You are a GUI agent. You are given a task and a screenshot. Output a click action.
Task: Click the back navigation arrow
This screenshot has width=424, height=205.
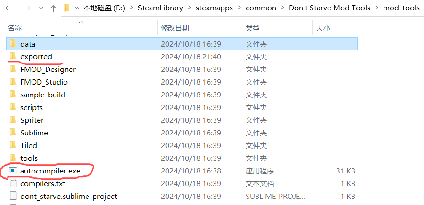9,8
